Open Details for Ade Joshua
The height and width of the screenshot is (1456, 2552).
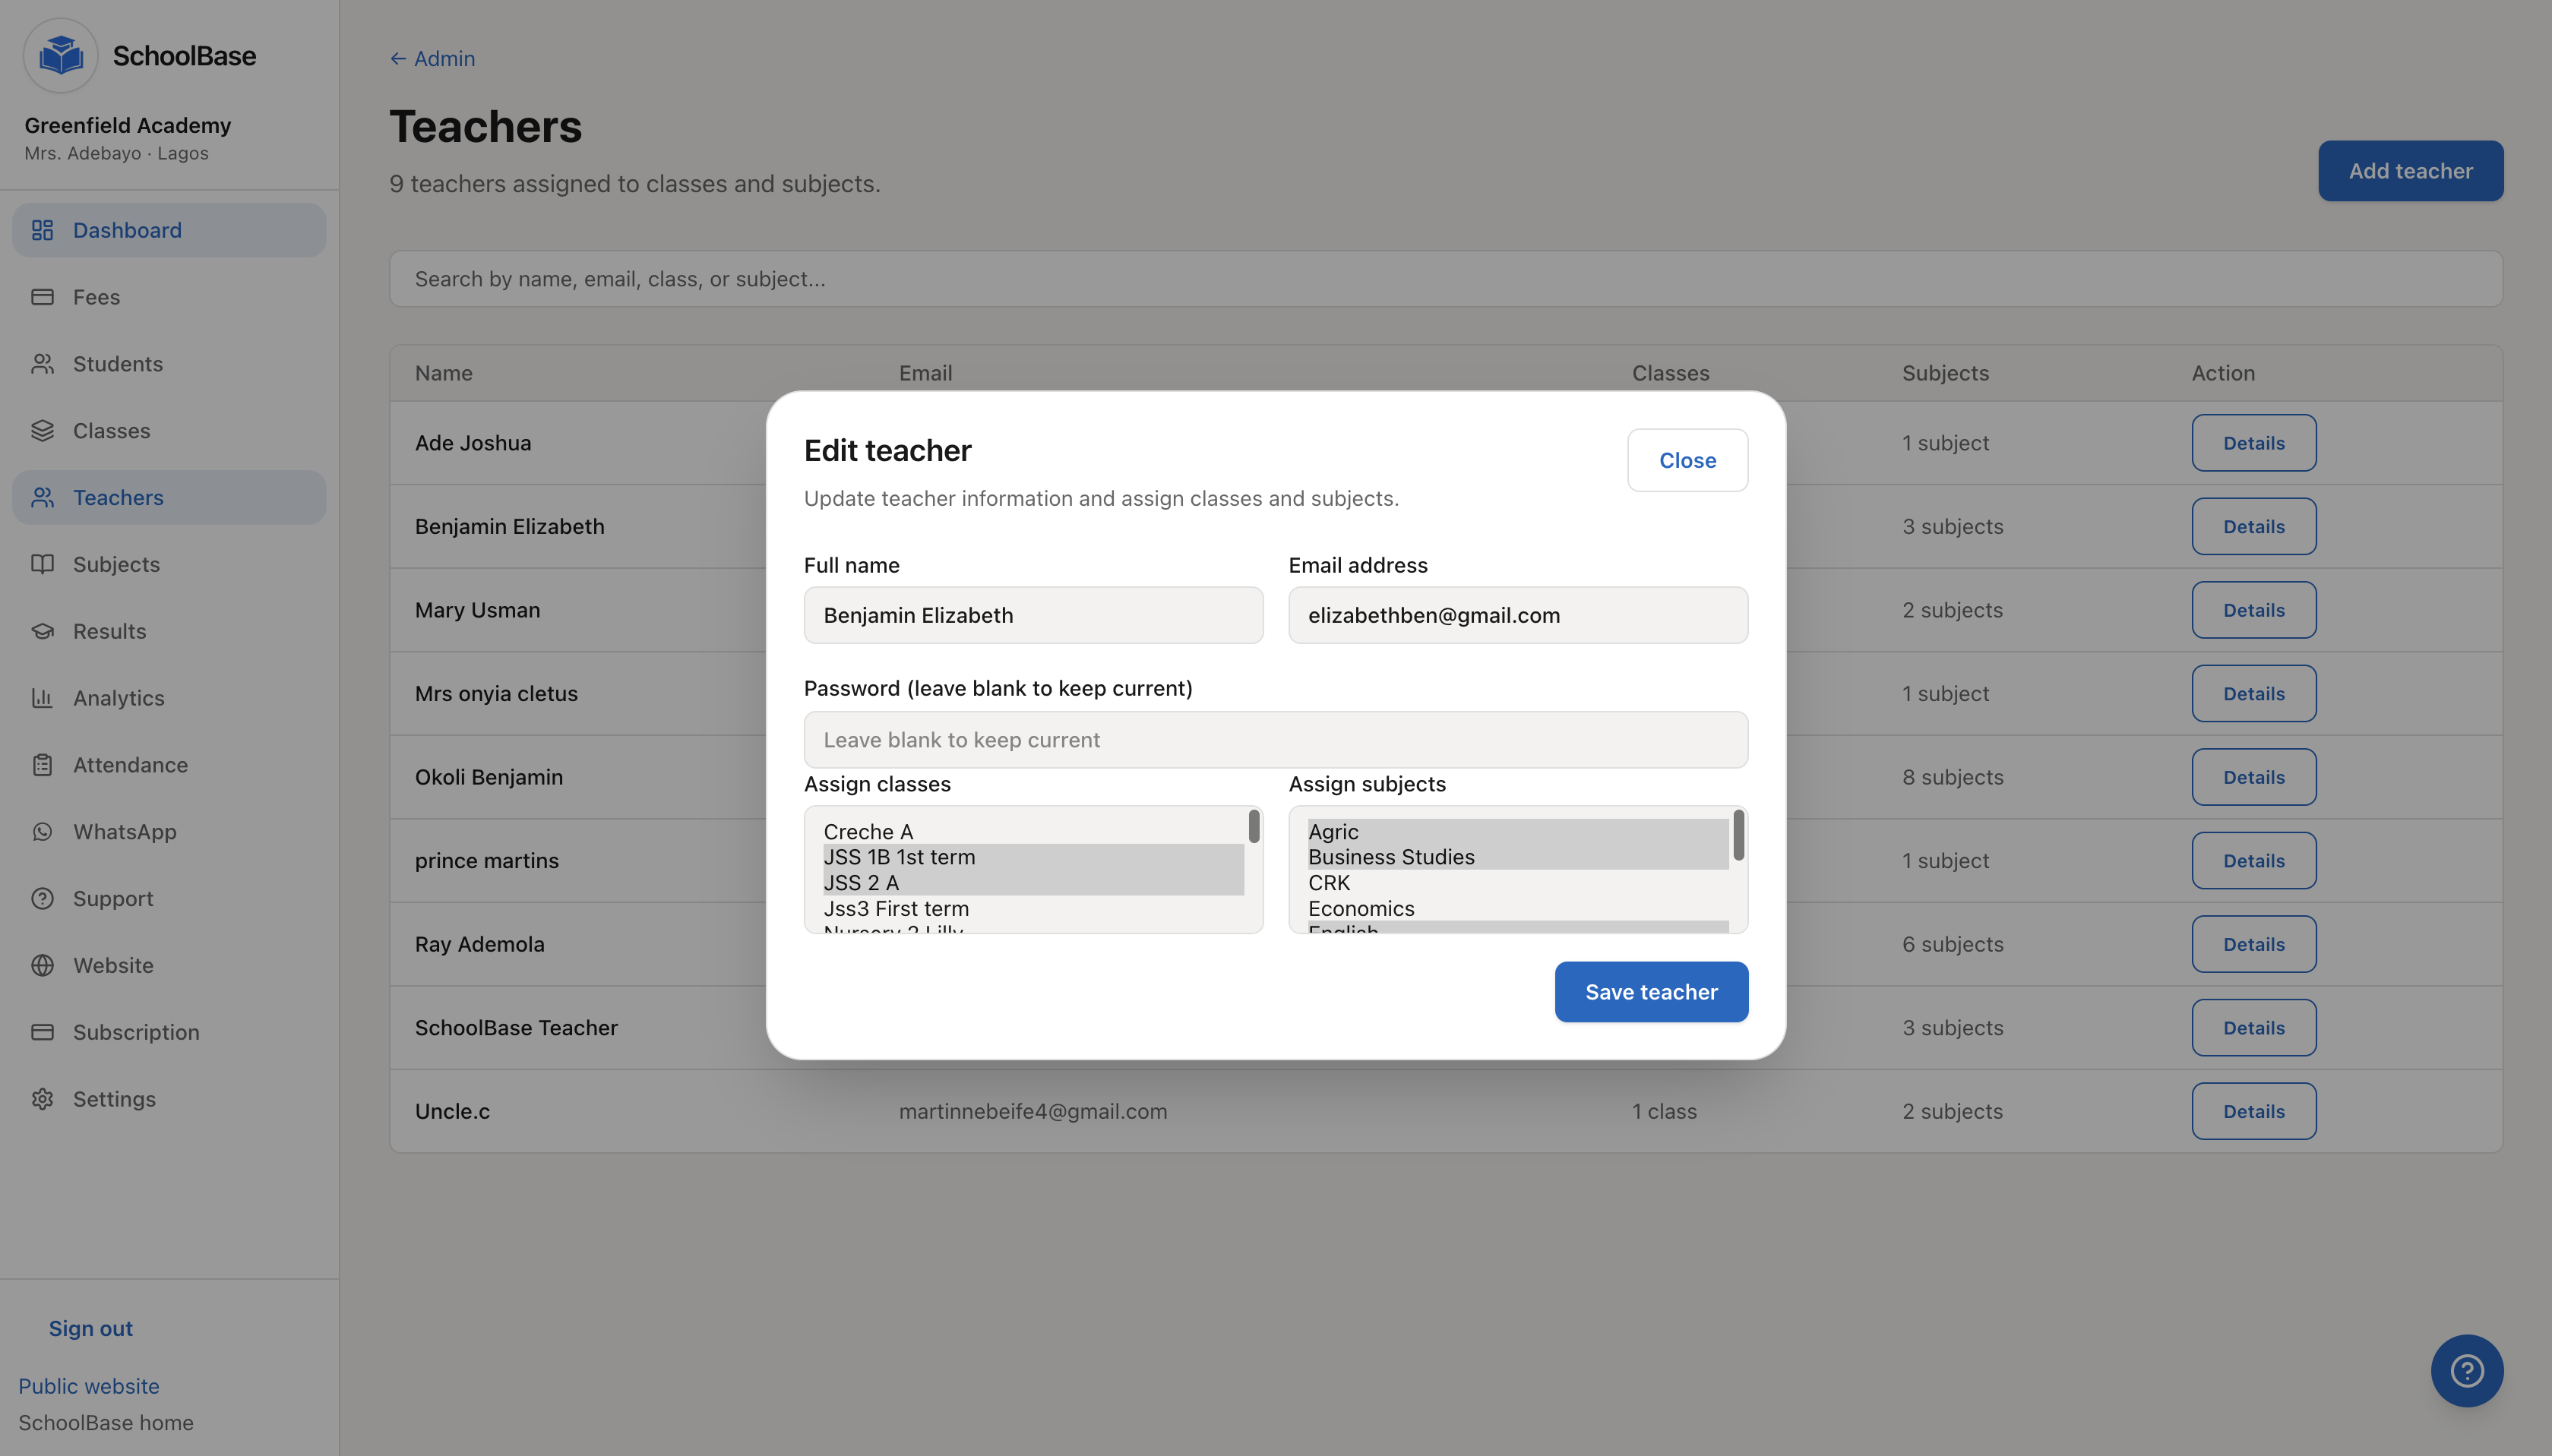(2253, 443)
